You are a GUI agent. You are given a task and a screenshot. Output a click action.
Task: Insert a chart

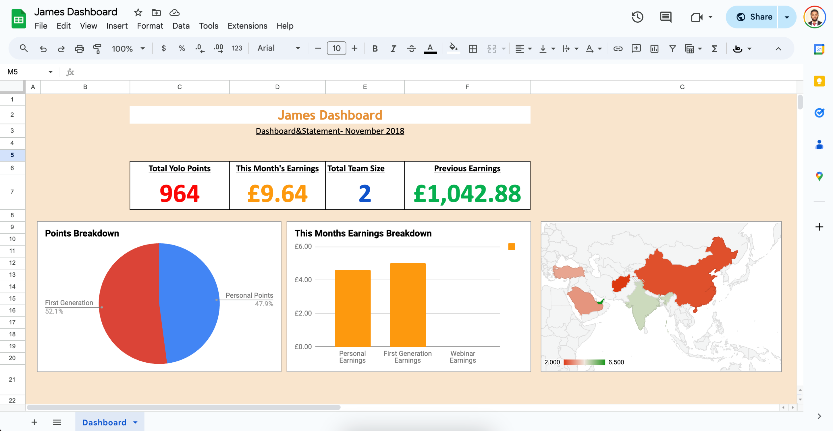click(654, 49)
